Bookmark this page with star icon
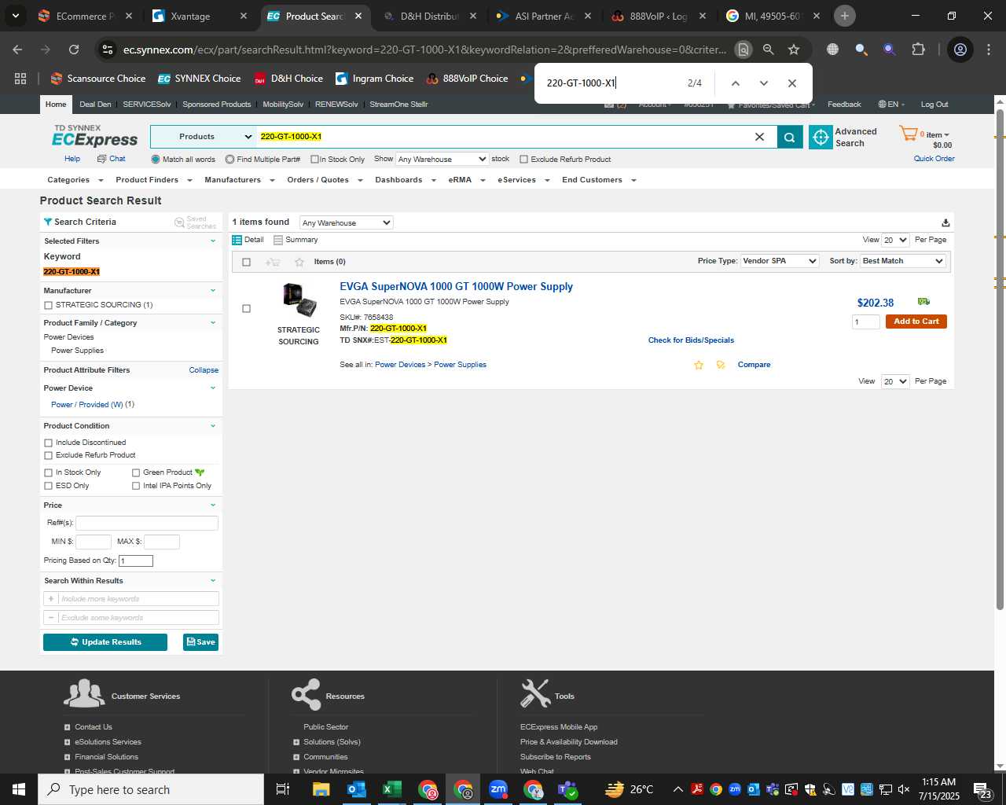Screen dimensions: 1006x805 794,50
